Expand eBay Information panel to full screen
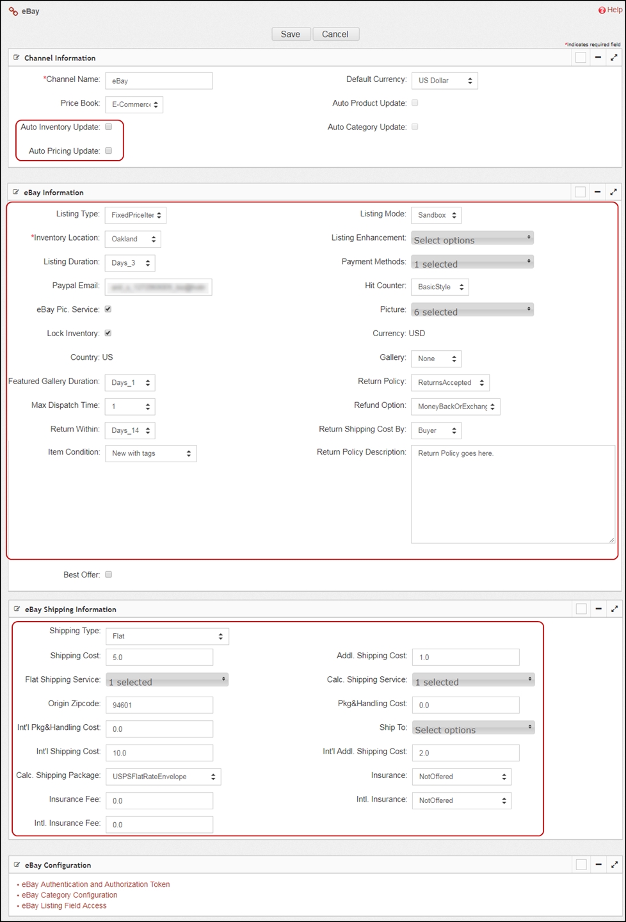 (x=613, y=192)
